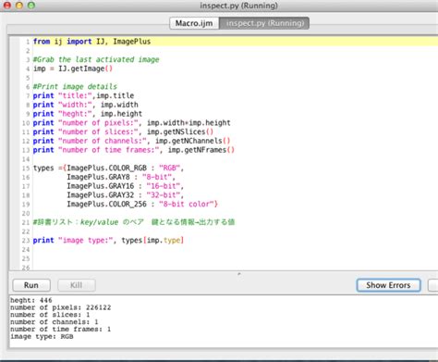The height and width of the screenshot is (362, 438).
Task: Click line number 20 in gutter
Action: tap(26, 213)
